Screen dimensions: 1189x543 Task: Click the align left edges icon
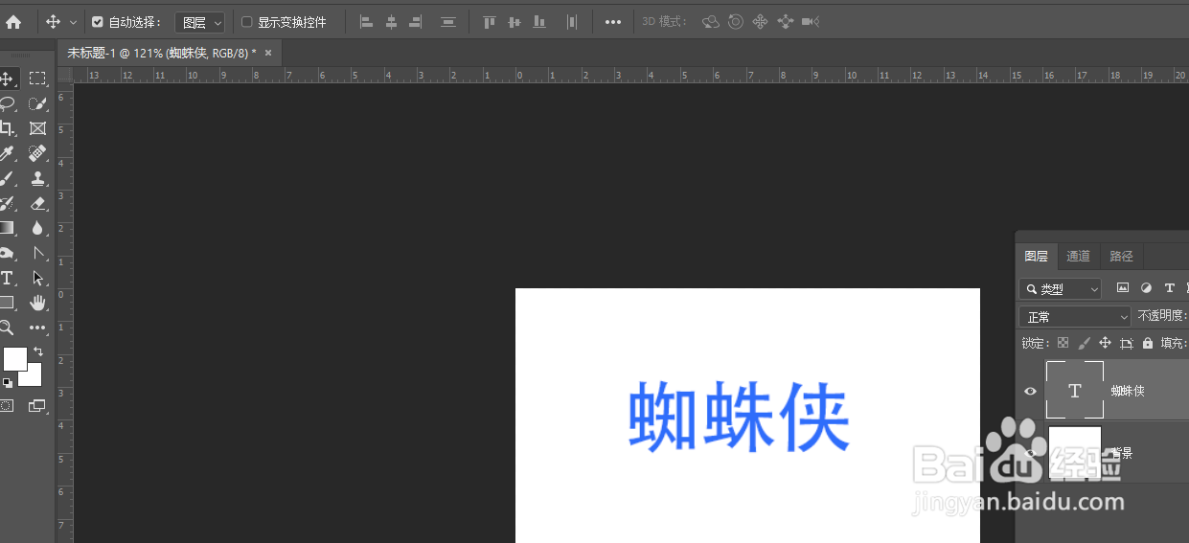coord(366,22)
